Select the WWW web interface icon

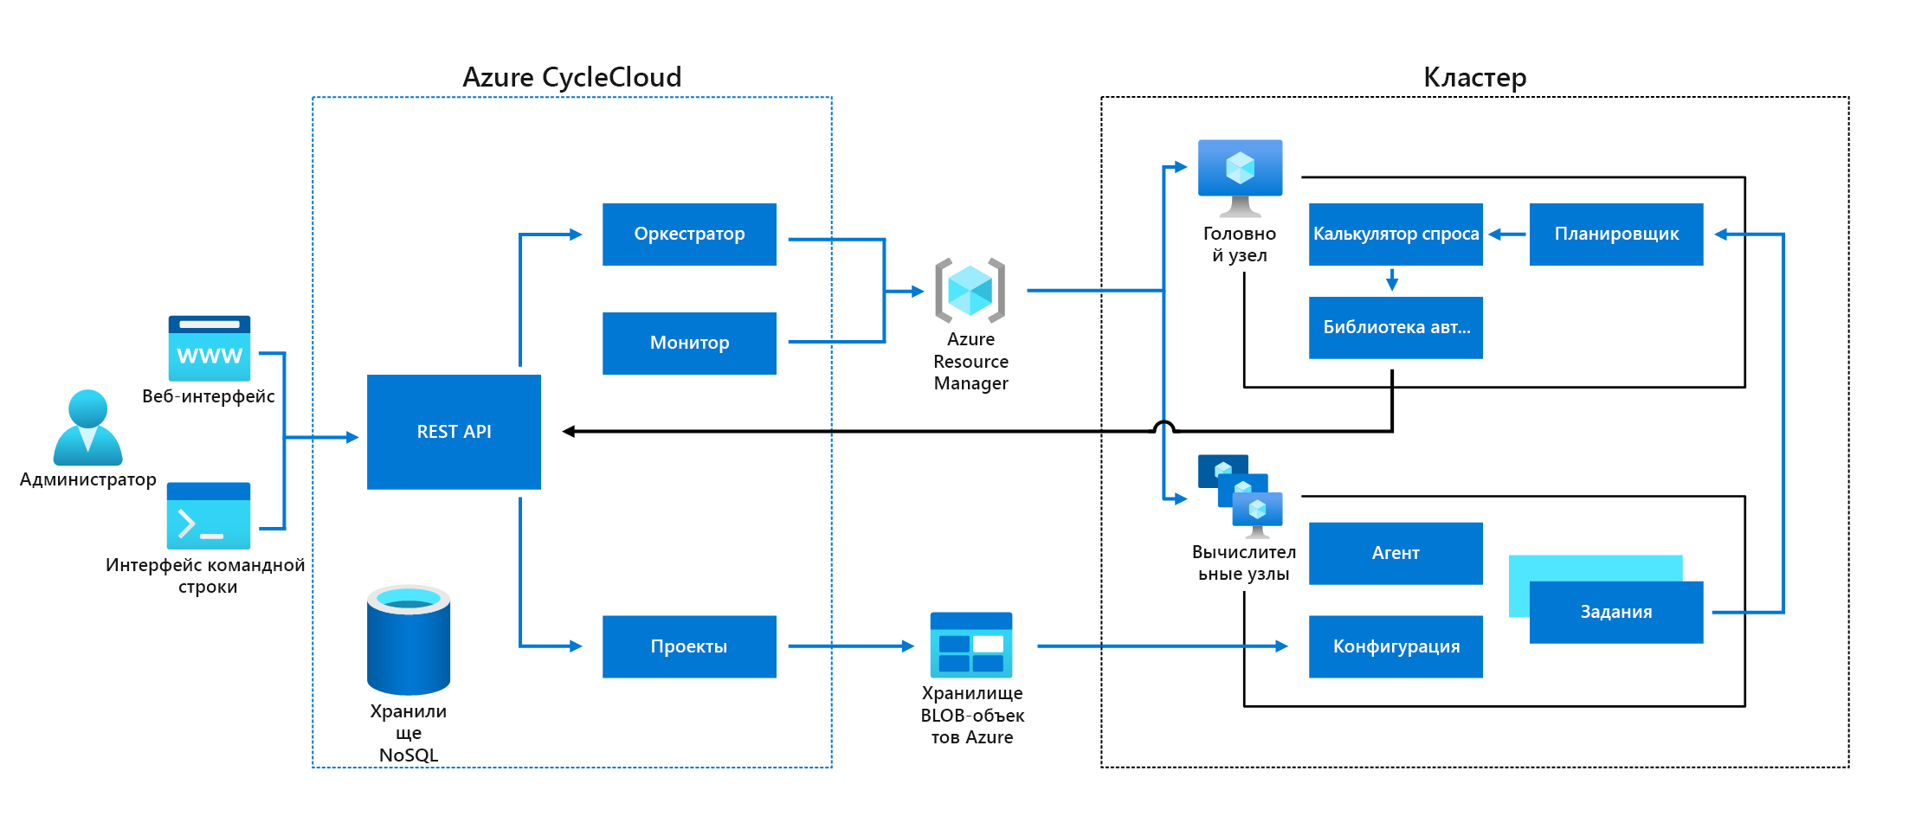(210, 348)
